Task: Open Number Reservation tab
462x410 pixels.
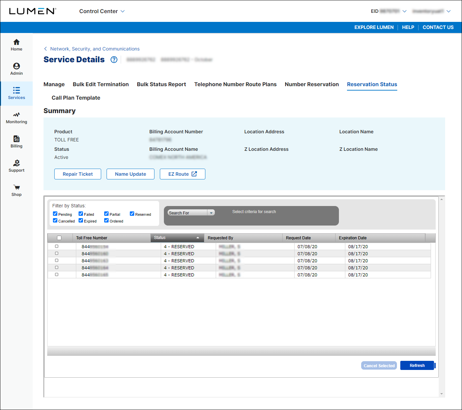Action: coord(312,84)
